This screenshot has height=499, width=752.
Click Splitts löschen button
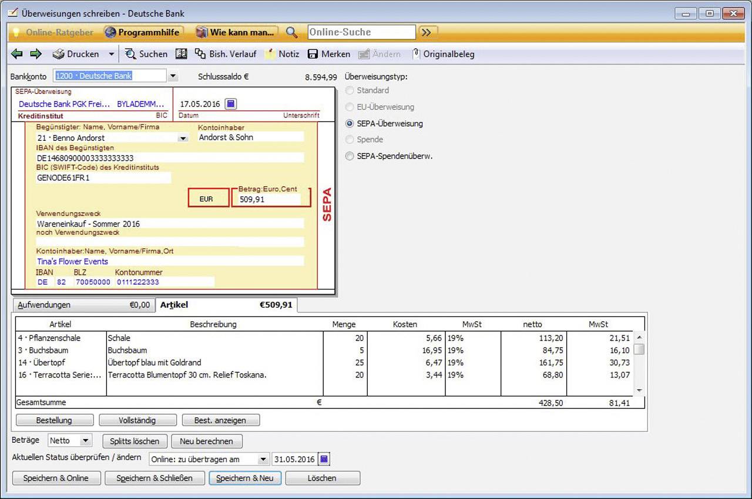pyautogui.click(x=135, y=441)
